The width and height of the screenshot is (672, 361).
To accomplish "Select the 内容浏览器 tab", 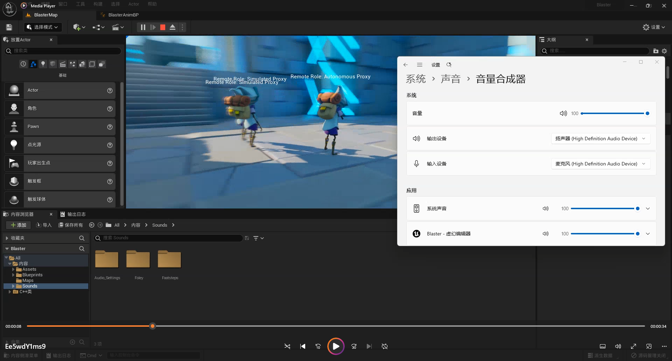I will 22,214.
